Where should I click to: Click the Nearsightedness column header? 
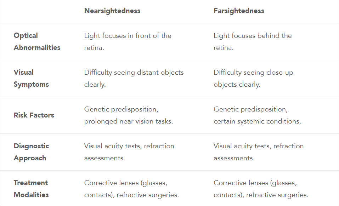coord(112,11)
